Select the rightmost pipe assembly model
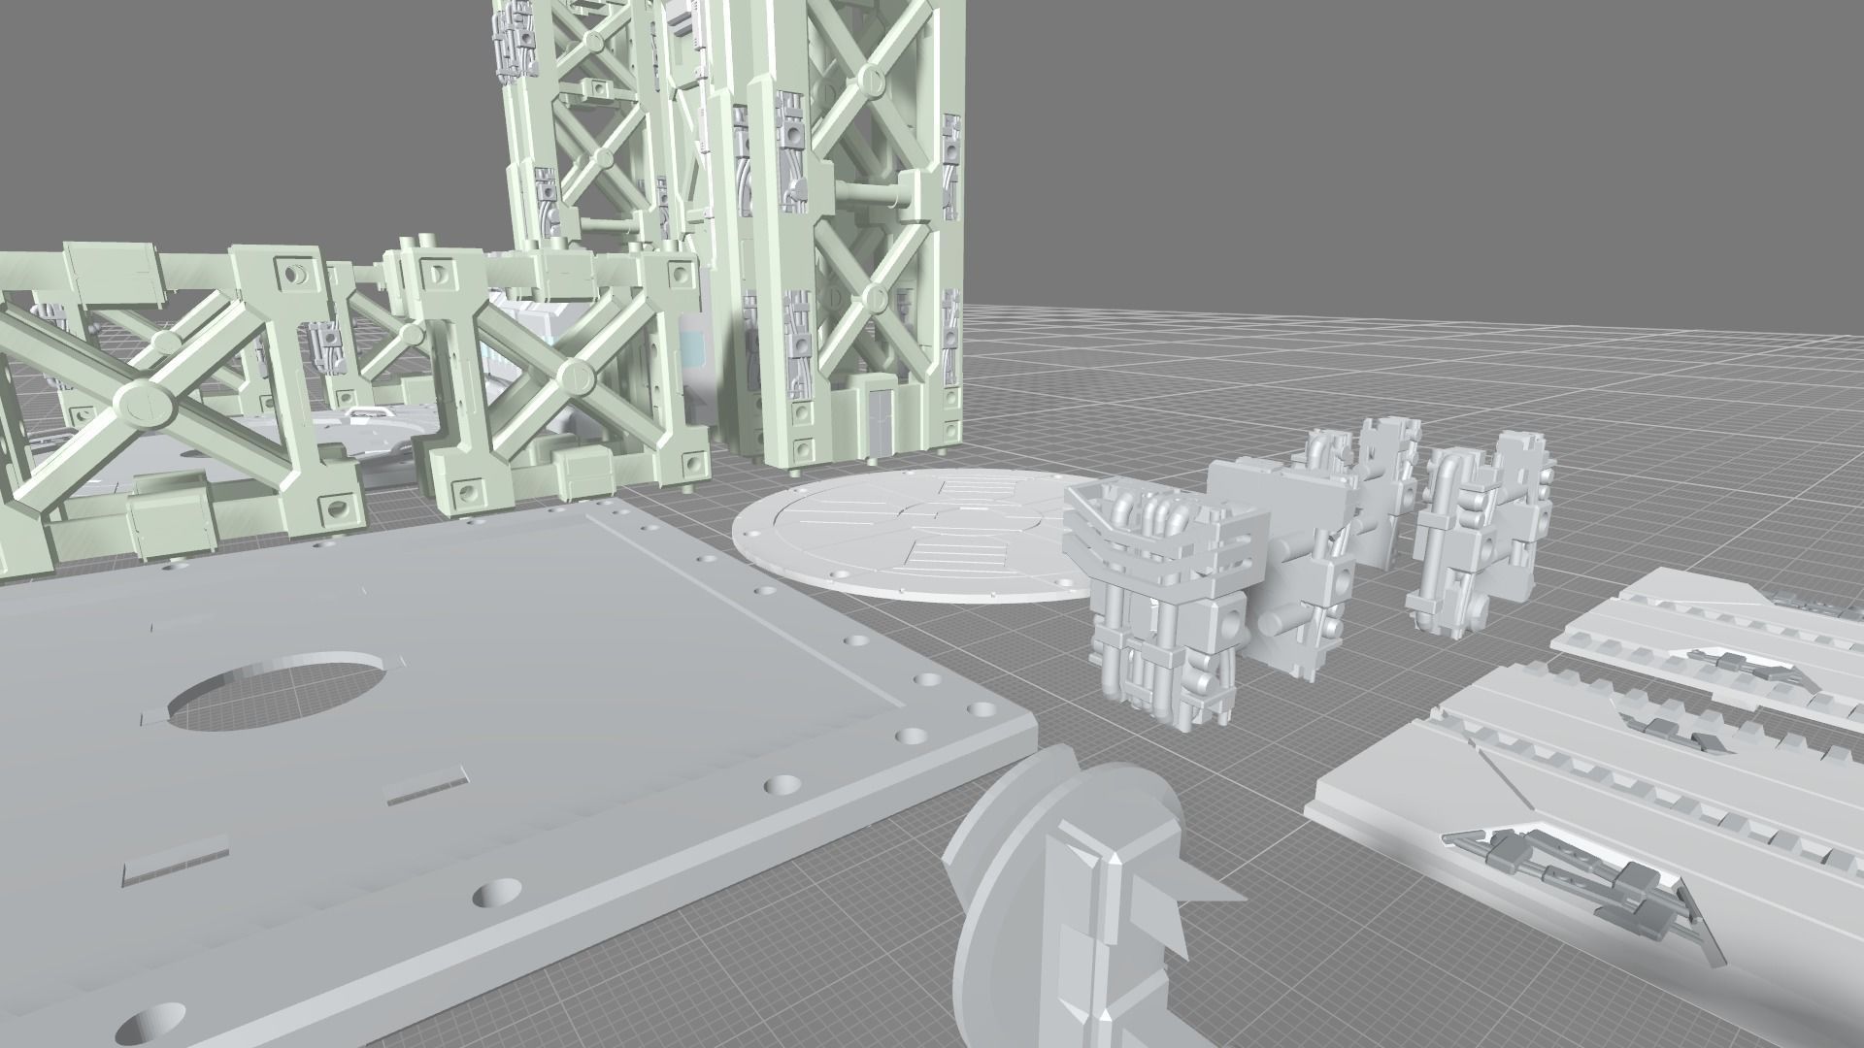Screen dimensions: 1864x1048 tap(1482, 535)
